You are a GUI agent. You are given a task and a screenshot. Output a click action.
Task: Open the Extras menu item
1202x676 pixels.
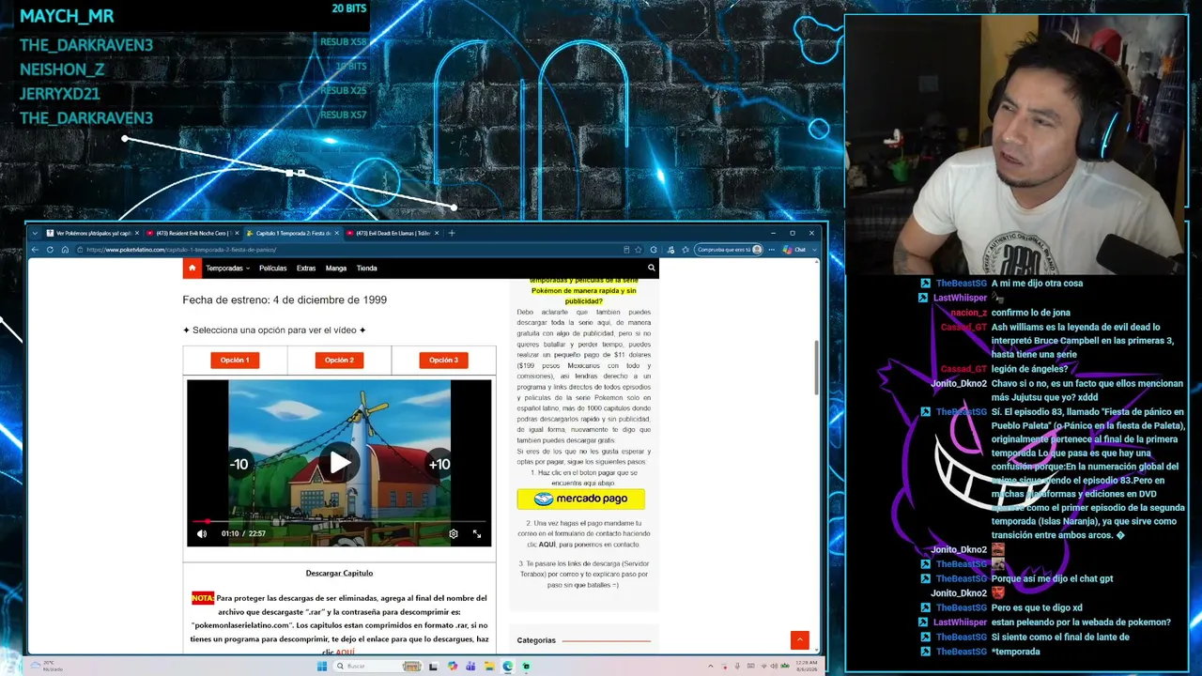tap(306, 268)
